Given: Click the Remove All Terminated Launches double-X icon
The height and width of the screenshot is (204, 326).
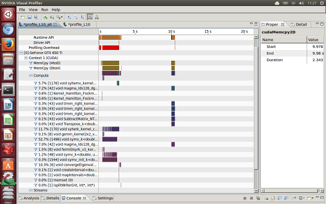Looking at the screenshot, I should click(x=258, y=198).
